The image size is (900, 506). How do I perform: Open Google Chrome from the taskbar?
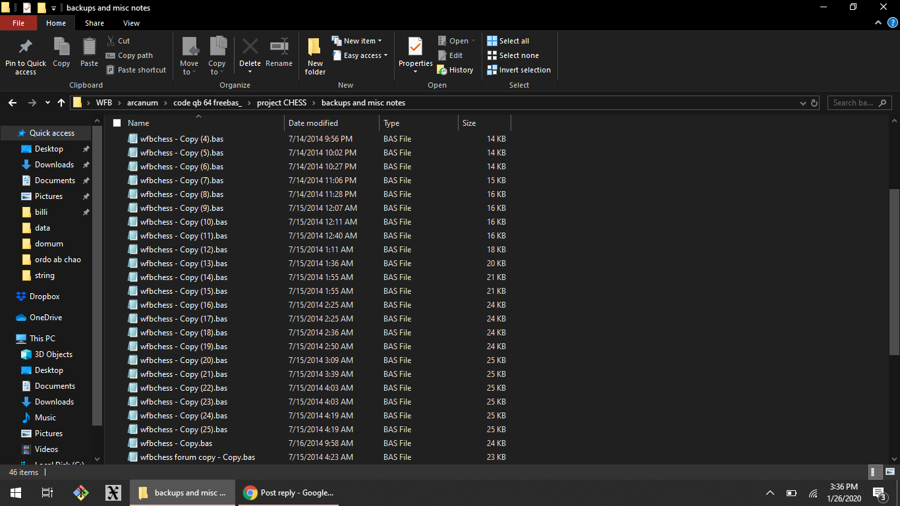[250, 493]
